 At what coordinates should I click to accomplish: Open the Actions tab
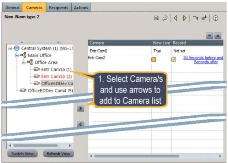point(81,7)
